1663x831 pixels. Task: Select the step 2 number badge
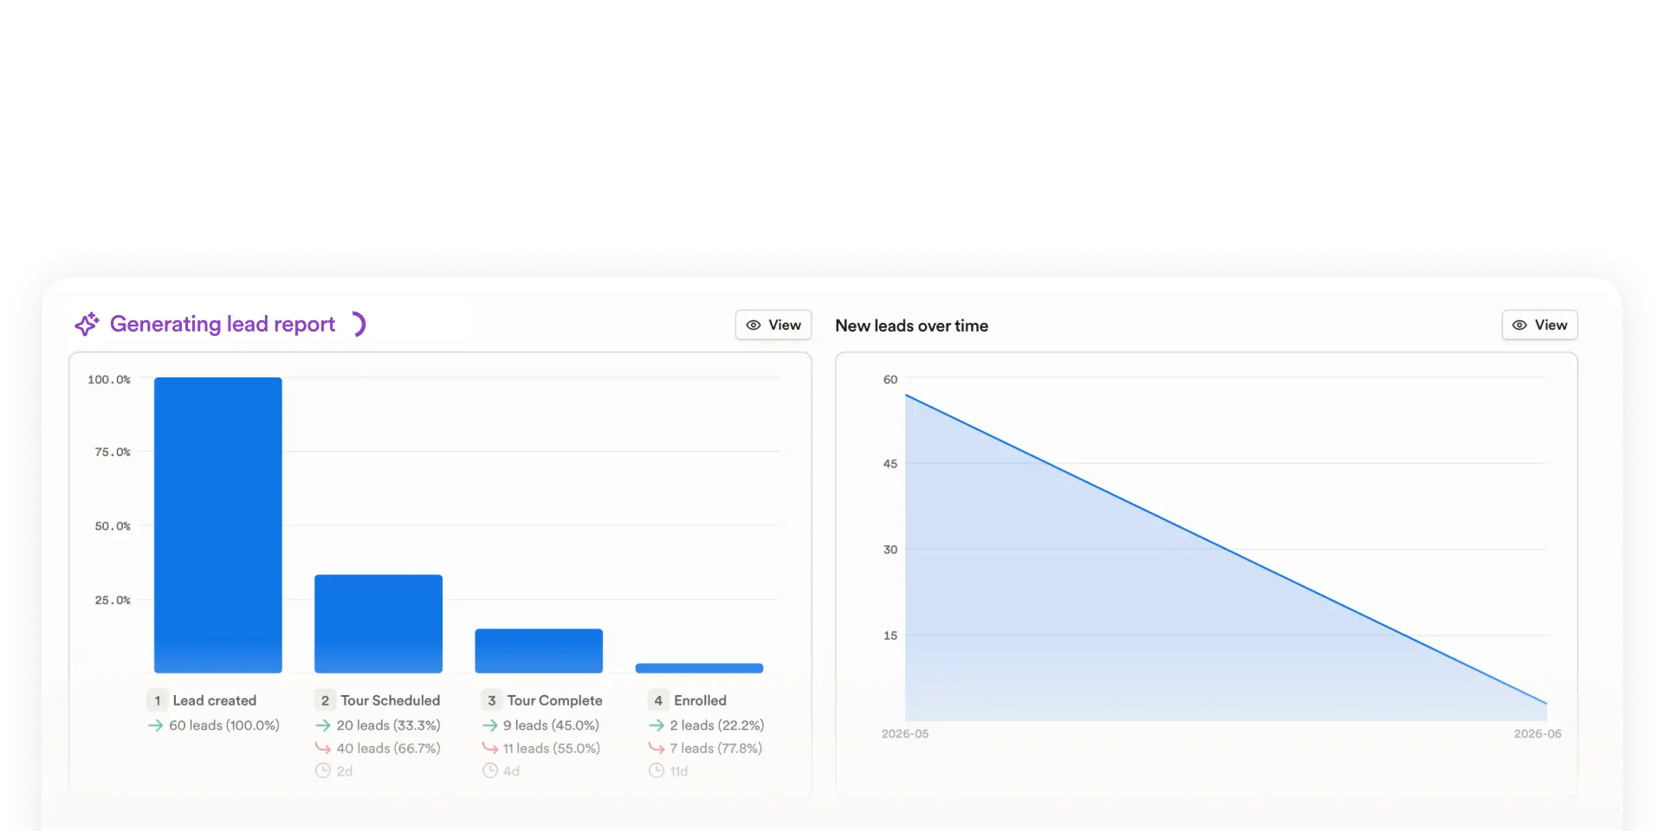[x=325, y=700]
